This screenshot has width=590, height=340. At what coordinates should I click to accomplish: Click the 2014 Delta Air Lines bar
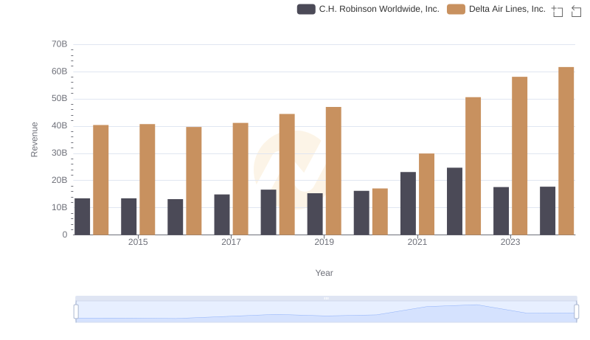(101, 180)
